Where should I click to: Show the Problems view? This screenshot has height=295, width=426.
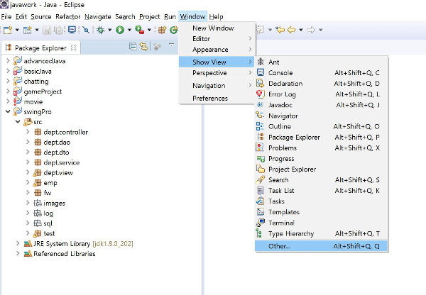(322, 147)
